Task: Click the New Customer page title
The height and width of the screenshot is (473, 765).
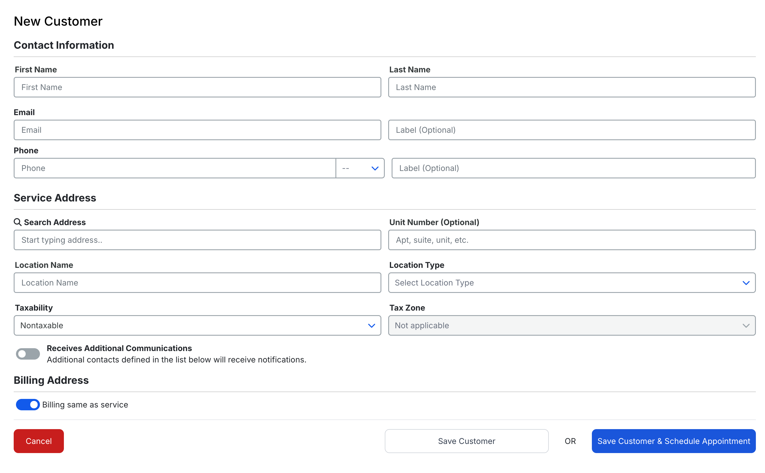Action: [58, 21]
